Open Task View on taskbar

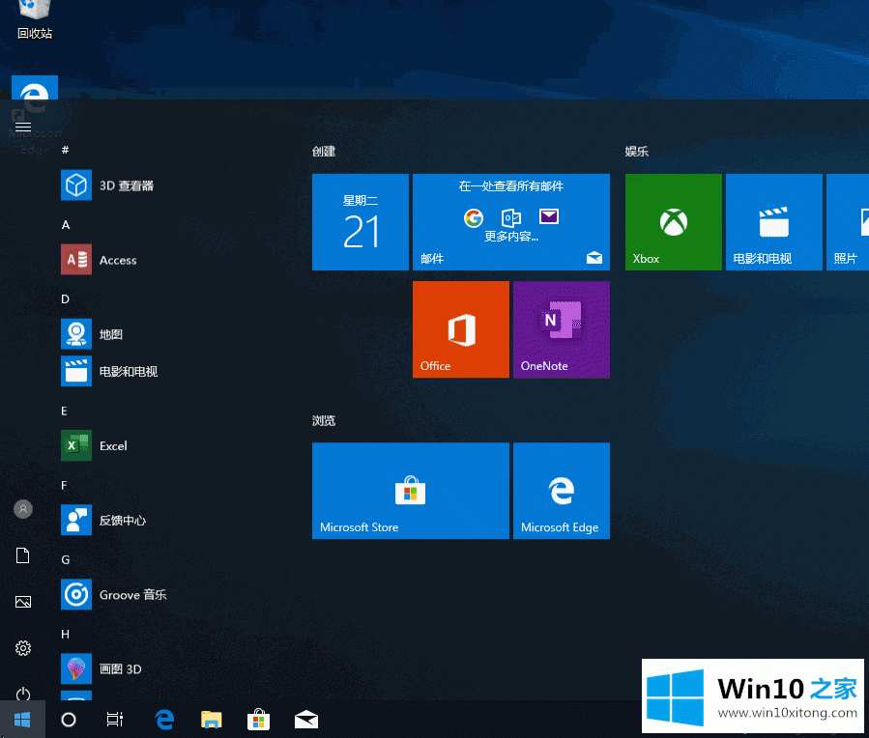coord(115,720)
